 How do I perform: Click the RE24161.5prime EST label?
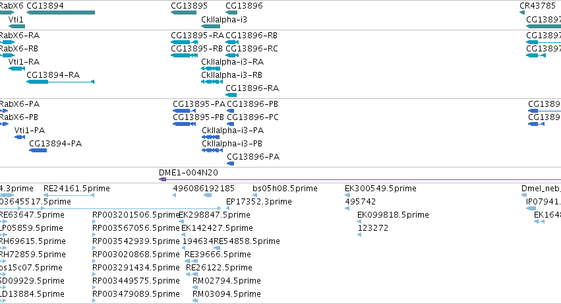(x=76, y=189)
